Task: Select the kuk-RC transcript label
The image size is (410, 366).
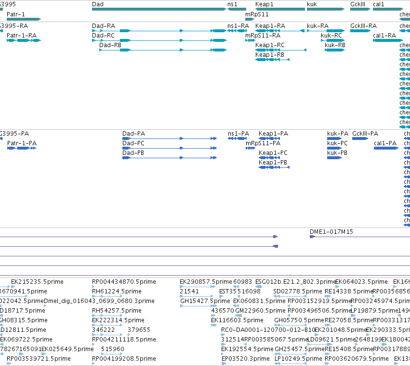Action: (331, 36)
